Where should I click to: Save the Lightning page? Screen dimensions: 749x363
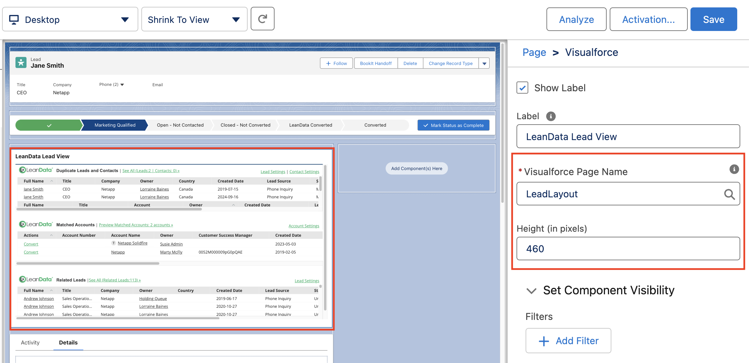point(714,19)
